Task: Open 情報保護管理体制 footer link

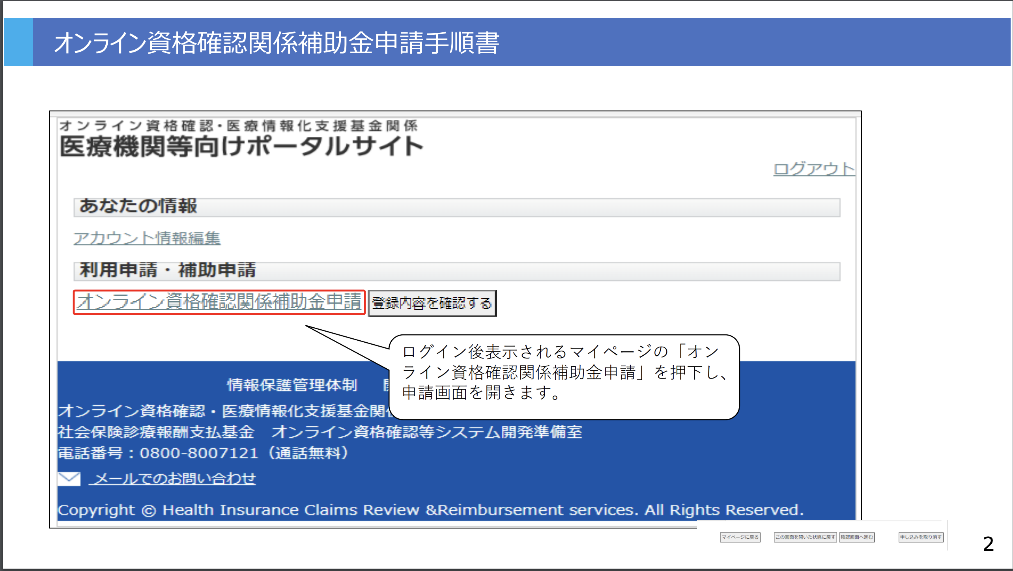Action: tap(292, 385)
